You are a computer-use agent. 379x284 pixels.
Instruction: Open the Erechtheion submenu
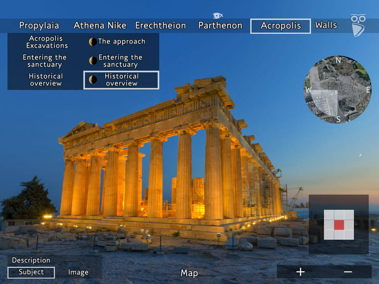160,25
